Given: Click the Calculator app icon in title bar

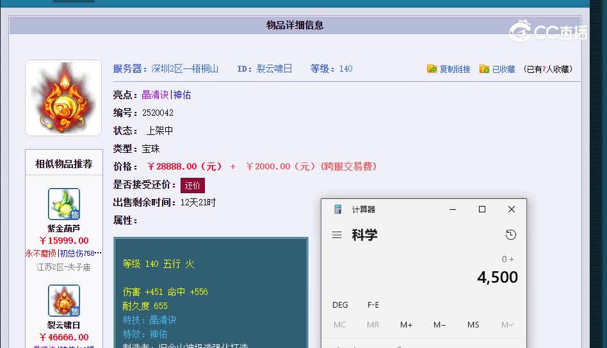Looking at the screenshot, I should 337,209.
